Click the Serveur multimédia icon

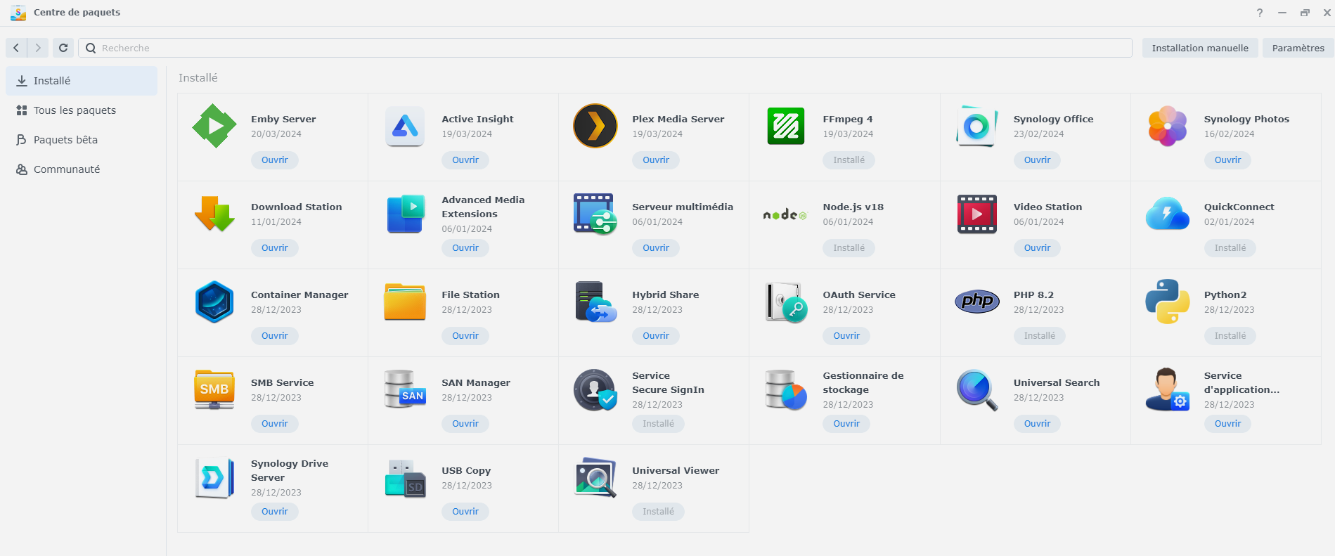(x=595, y=214)
